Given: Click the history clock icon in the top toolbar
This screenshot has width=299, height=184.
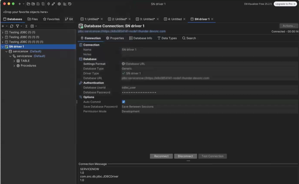Looking at the screenshot, I should [70, 4].
